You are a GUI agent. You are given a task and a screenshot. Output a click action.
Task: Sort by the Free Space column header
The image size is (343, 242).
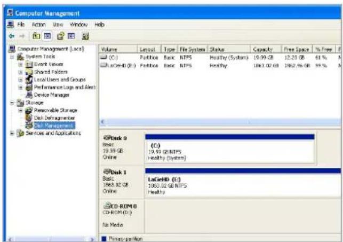297,50
